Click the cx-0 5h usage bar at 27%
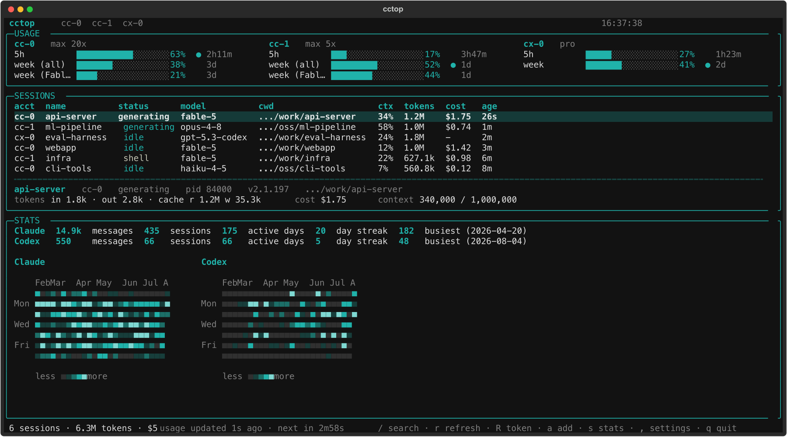Screen dimensions: 787x437 coord(631,55)
